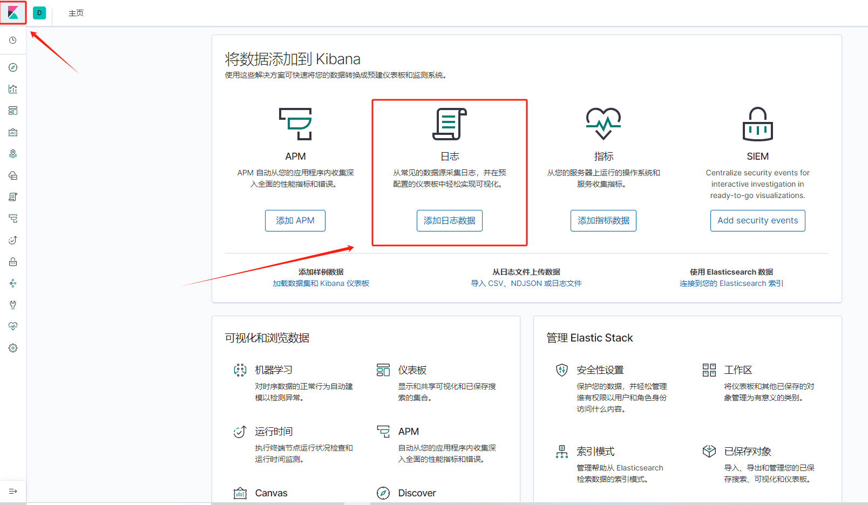Click the SIEM card title
The image size is (868, 505).
click(x=758, y=156)
